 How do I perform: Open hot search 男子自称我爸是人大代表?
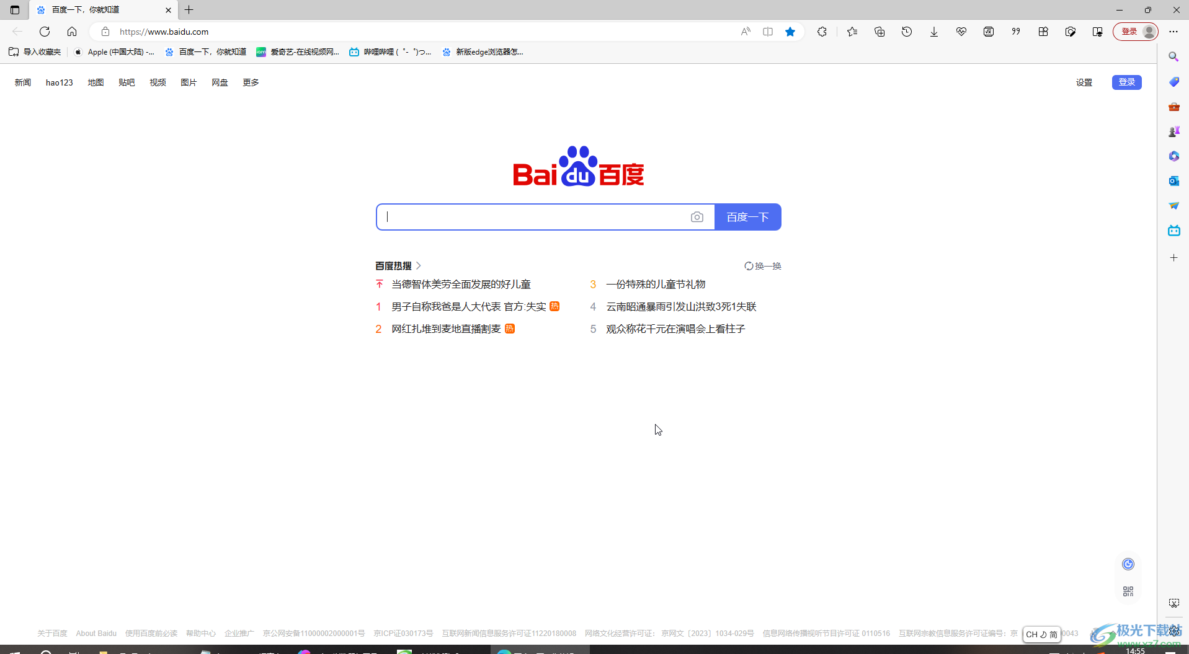[469, 307]
